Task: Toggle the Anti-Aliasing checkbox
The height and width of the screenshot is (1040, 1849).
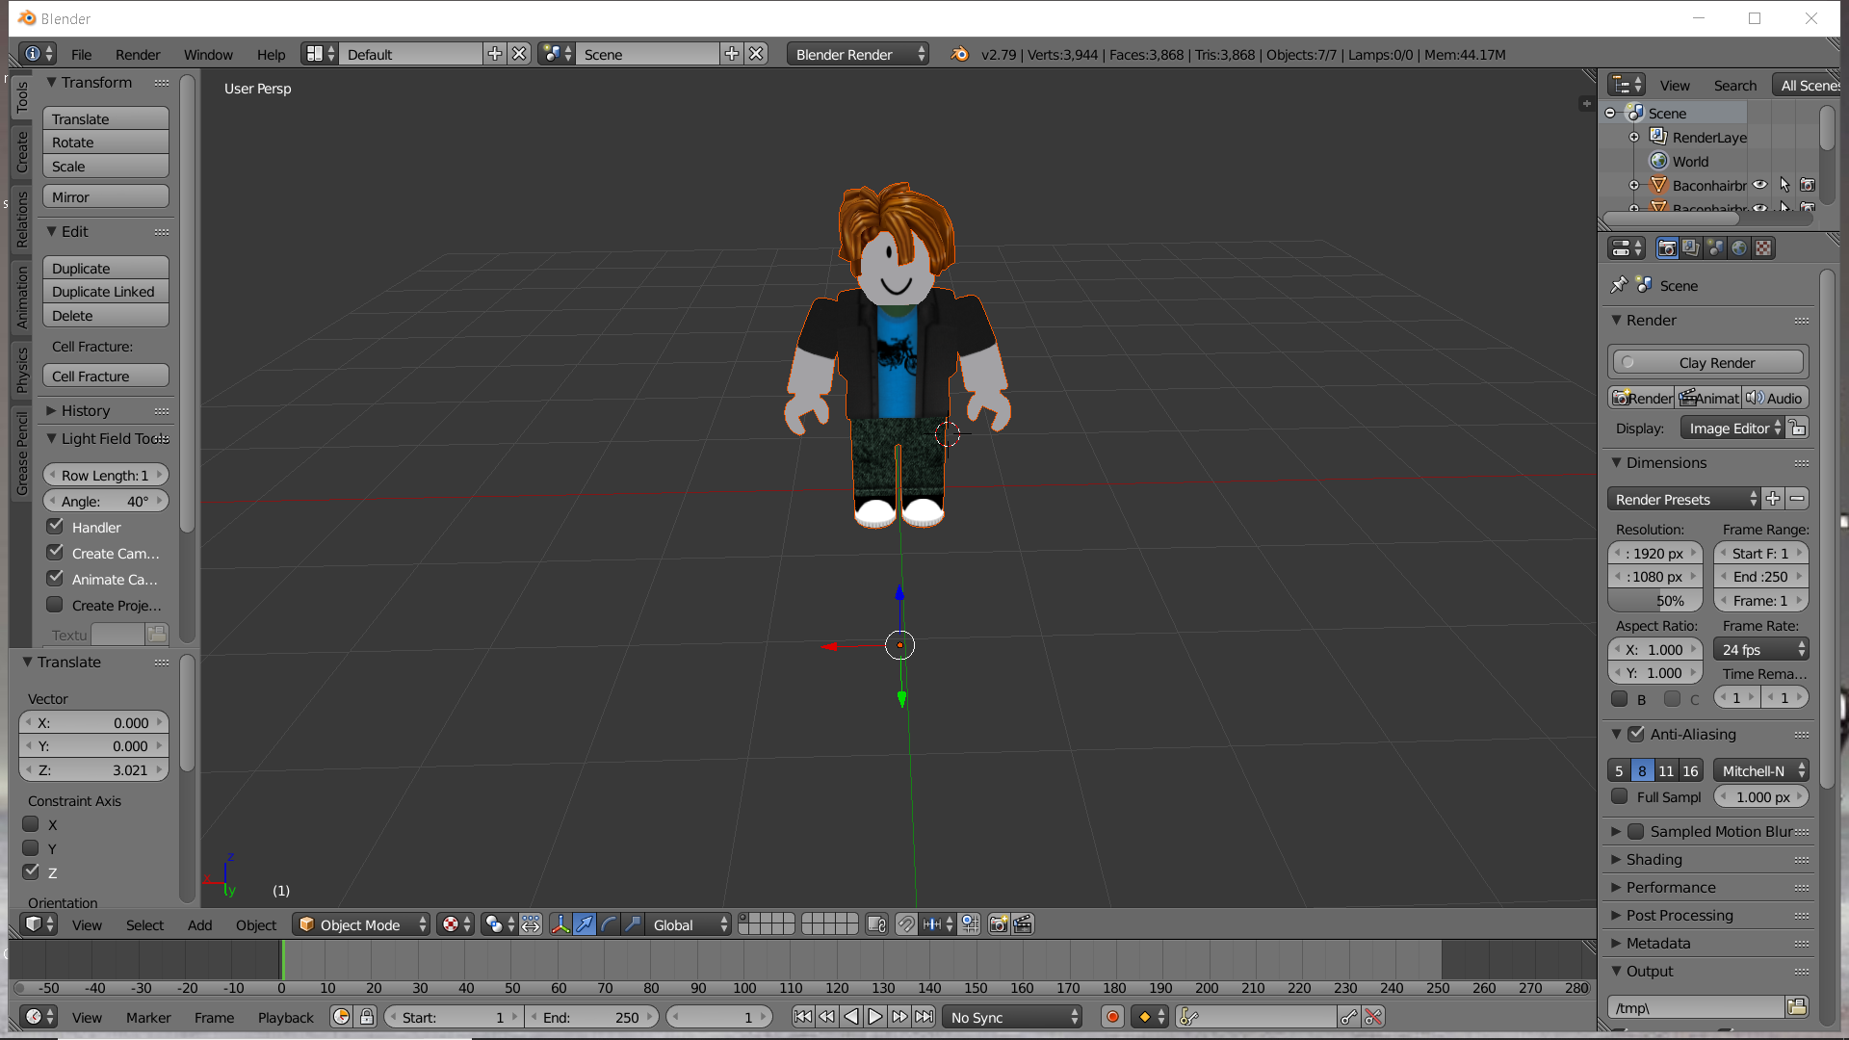Action: pos(1636,734)
